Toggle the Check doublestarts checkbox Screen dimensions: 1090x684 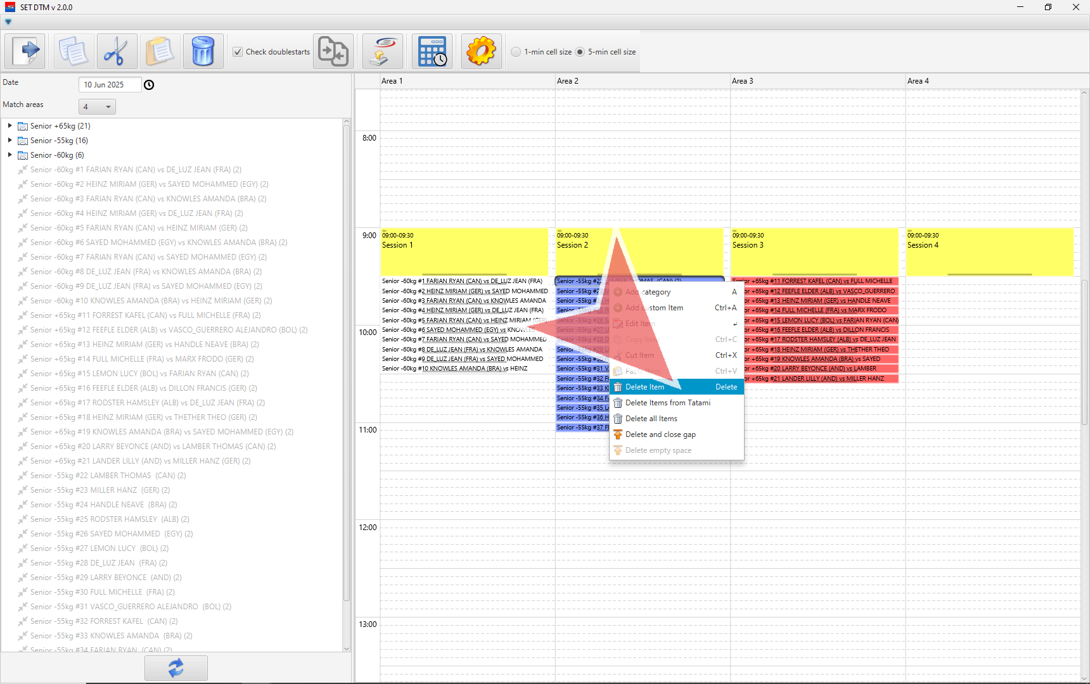pos(238,52)
